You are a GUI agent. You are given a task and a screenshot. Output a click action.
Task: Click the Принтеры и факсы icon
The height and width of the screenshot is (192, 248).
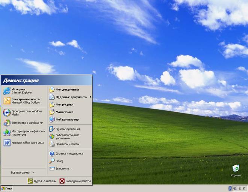click(52, 144)
